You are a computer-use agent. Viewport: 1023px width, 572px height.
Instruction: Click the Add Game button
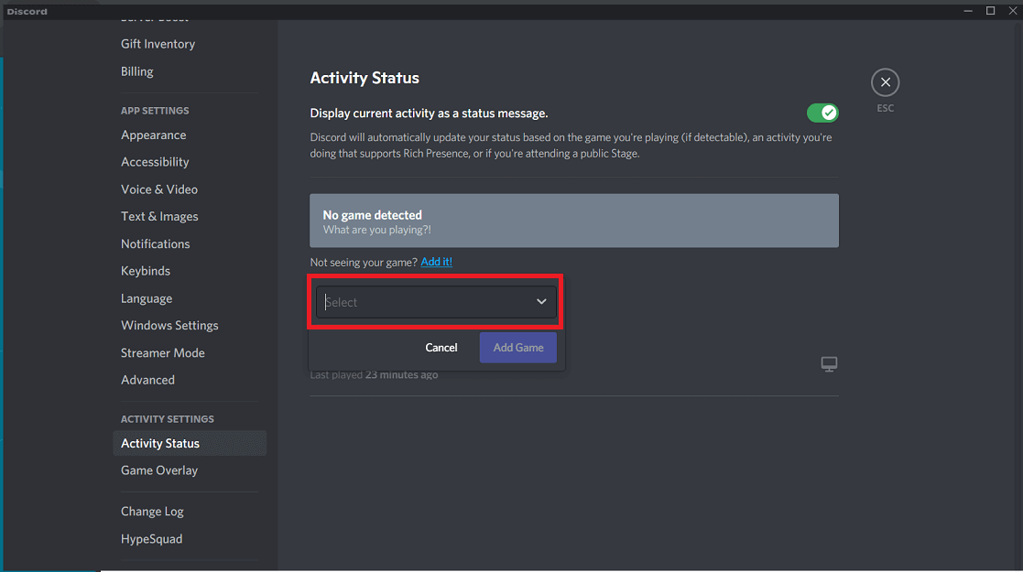tap(518, 348)
